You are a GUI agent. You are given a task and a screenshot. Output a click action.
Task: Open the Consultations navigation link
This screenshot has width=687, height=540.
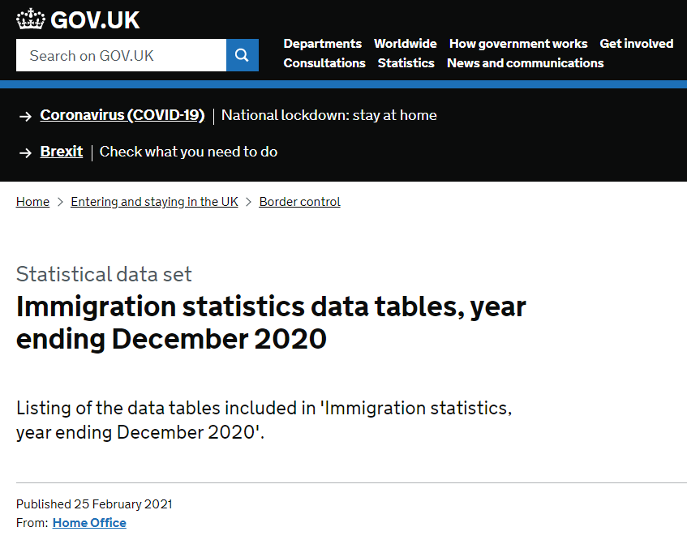[x=324, y=63]
